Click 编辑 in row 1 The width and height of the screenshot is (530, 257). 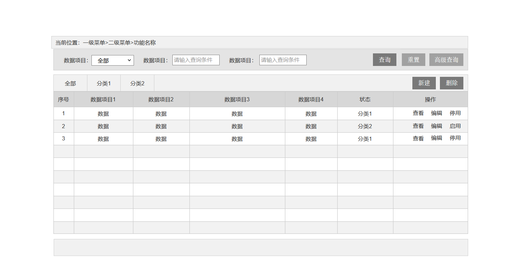[437, 113]
